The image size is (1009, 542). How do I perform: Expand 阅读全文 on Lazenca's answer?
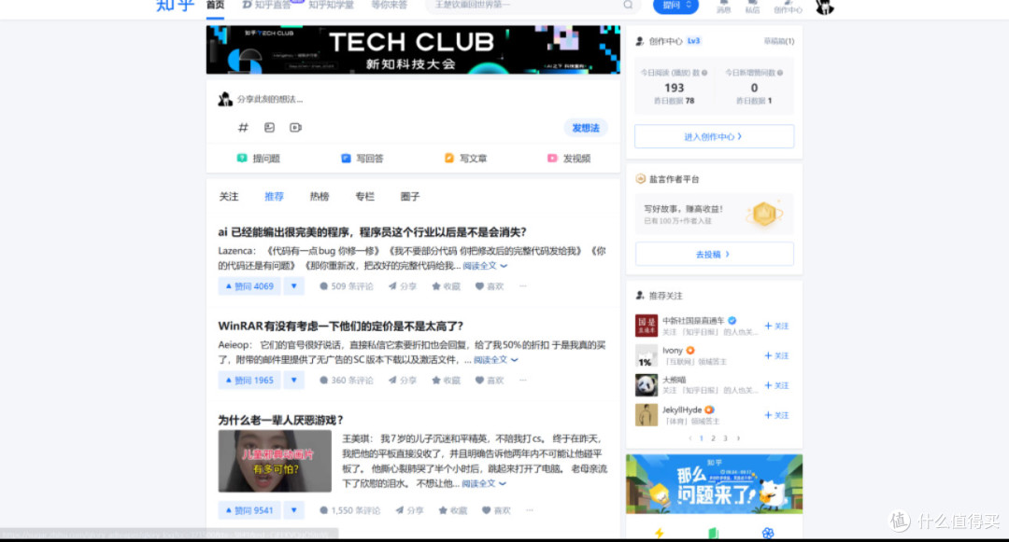pyautogui.click(x=485, y=266)
